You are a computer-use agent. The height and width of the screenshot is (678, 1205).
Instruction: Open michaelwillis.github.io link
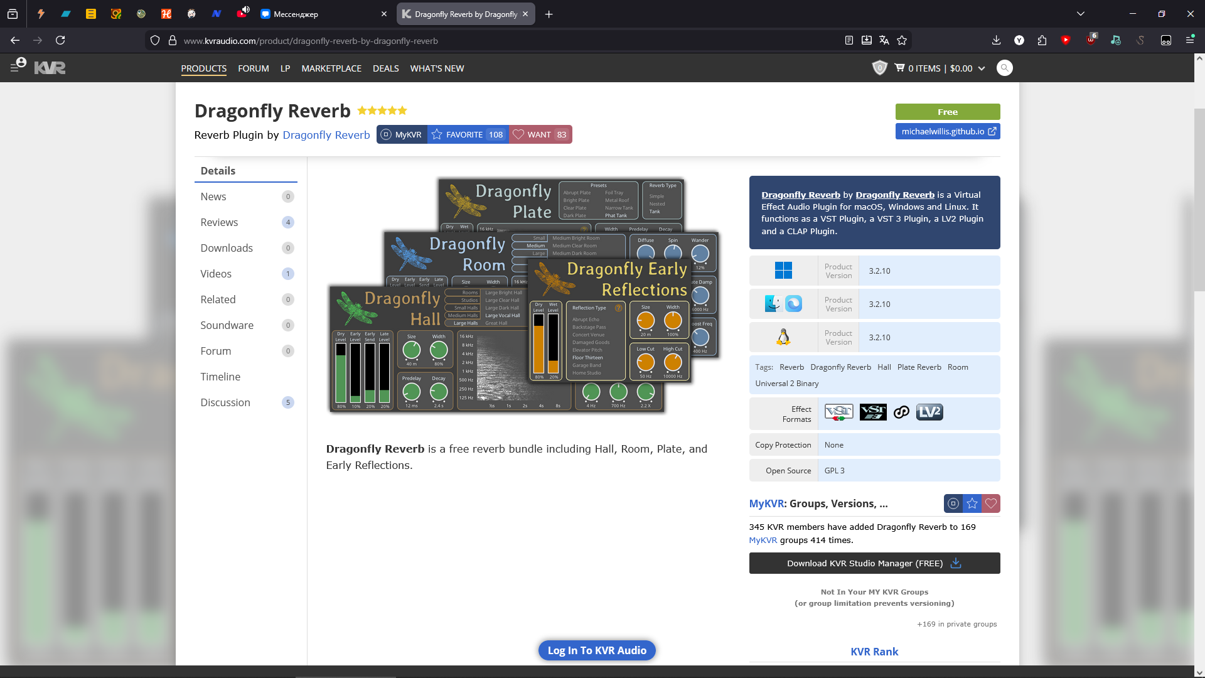click(947, 131)
